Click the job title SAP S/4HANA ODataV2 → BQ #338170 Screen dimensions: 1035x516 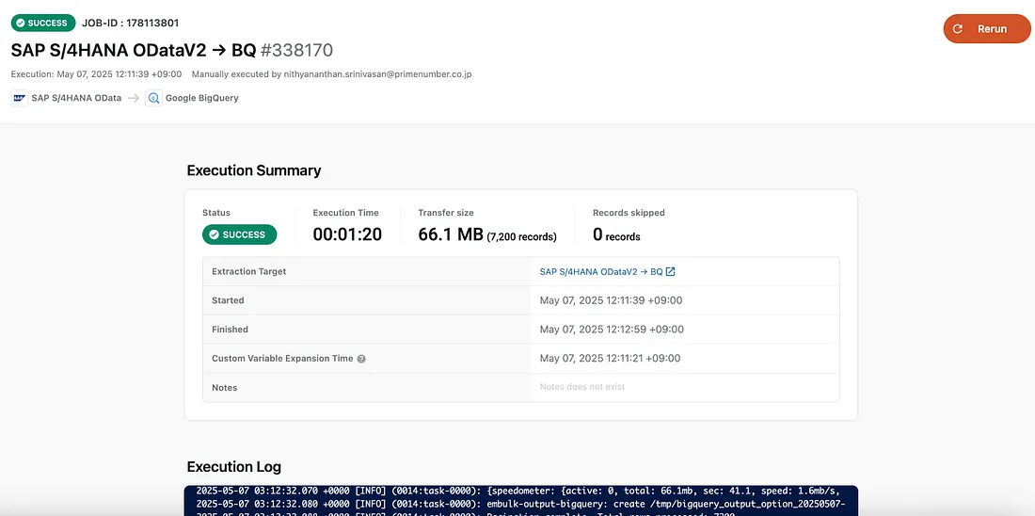(172, 50)
